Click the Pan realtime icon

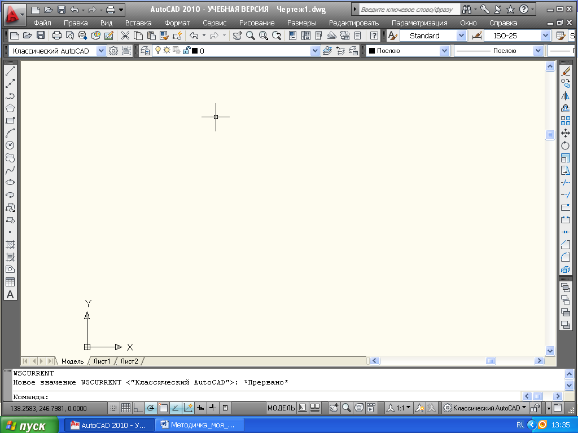pyautogui.click(x=238, y=36)
